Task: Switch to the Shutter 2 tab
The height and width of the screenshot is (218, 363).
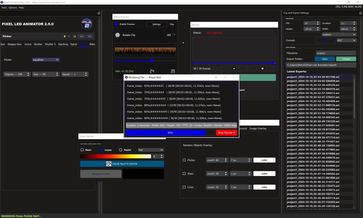Action: [x=50, y=44]
